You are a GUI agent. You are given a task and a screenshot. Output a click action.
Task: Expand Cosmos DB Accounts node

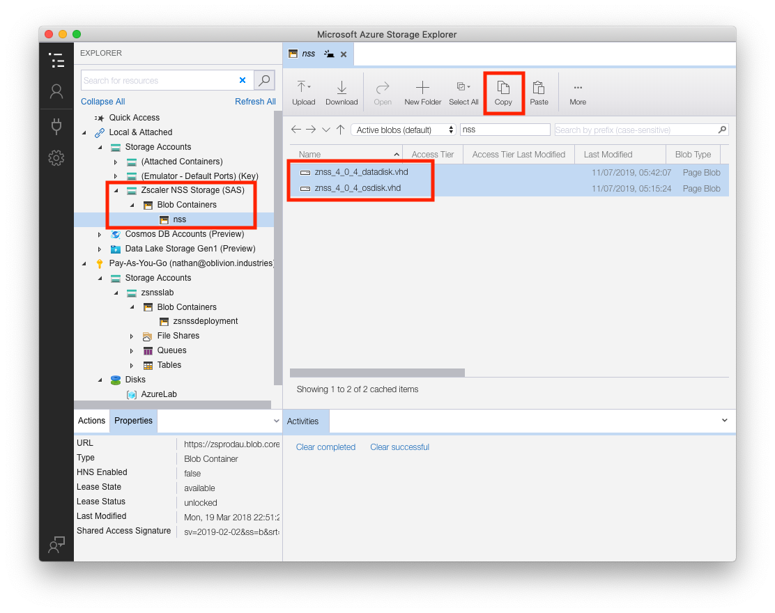click(100, 235)
